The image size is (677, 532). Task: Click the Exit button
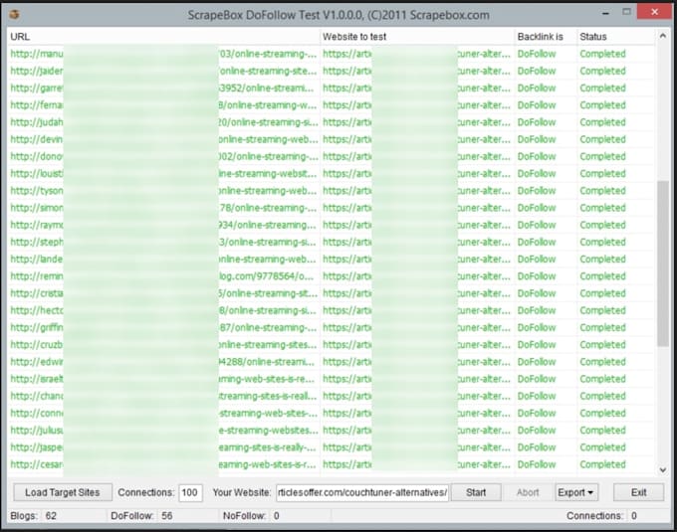pyautogui.click(x=638, y=492)
